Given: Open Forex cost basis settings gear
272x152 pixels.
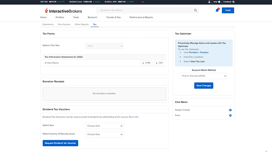Looking at the screenshot, I should (x=230, y=115).
